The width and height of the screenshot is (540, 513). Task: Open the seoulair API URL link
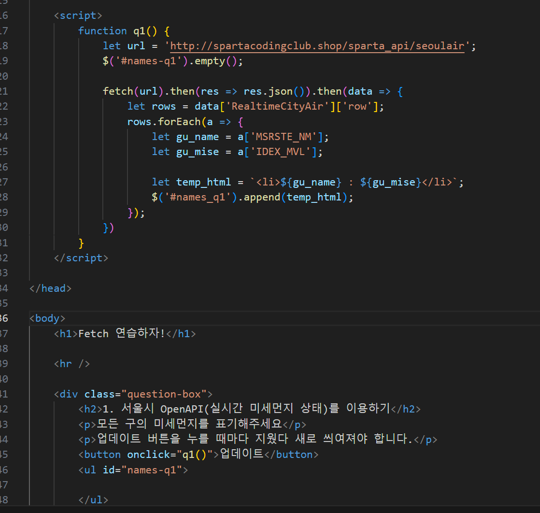click(x=317, y=46)
